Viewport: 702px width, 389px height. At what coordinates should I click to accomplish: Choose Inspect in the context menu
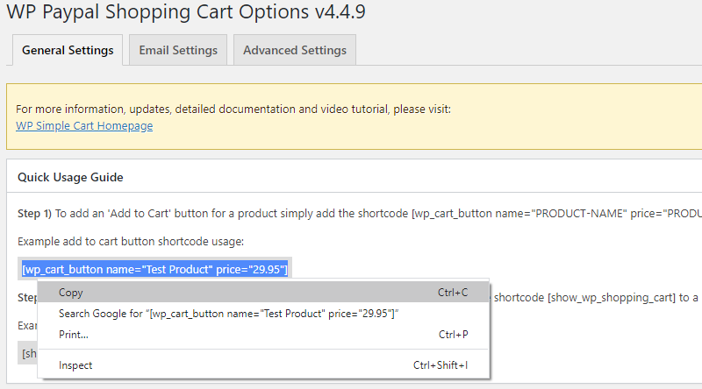(263, 365)
